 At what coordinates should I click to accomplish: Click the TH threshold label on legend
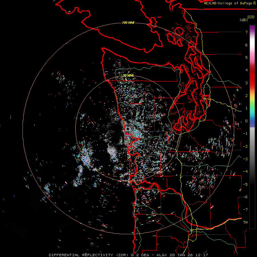pyautogui.click(x=245, y=222)
